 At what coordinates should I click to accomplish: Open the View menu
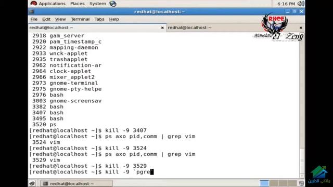coord(60,19)
